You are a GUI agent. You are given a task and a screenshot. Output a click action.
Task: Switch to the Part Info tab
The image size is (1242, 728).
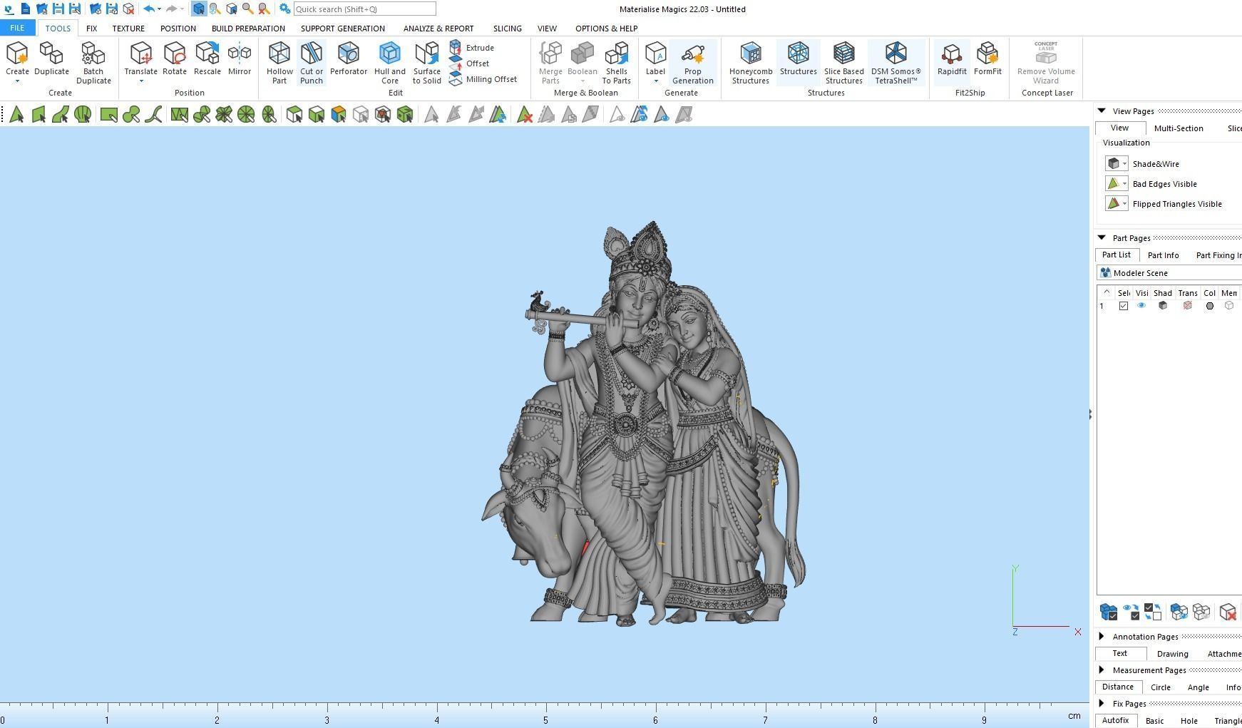(x=1164, y=255)
